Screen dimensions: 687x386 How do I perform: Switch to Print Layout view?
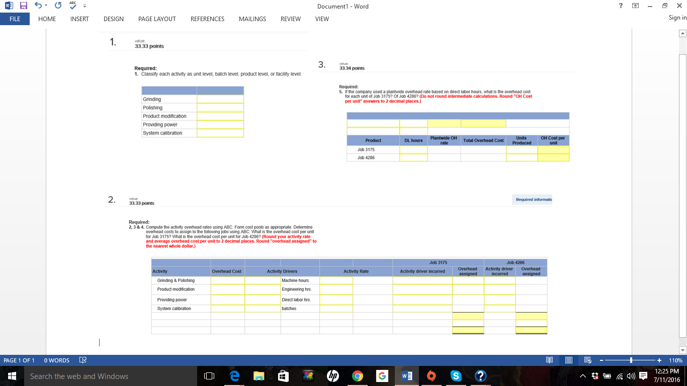[568, 360]
